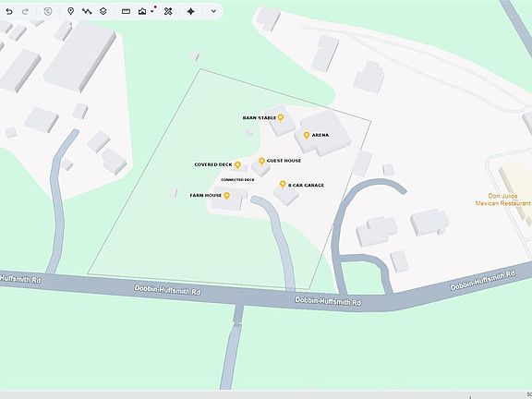Open dropdown arrow beside terrain icon

point(152,11)
